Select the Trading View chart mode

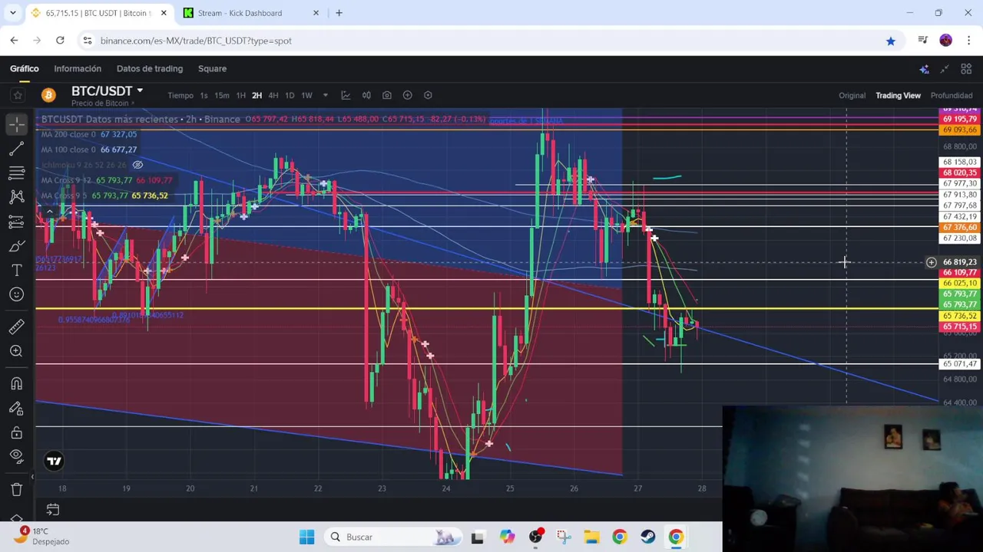click(x=898, y=95)
